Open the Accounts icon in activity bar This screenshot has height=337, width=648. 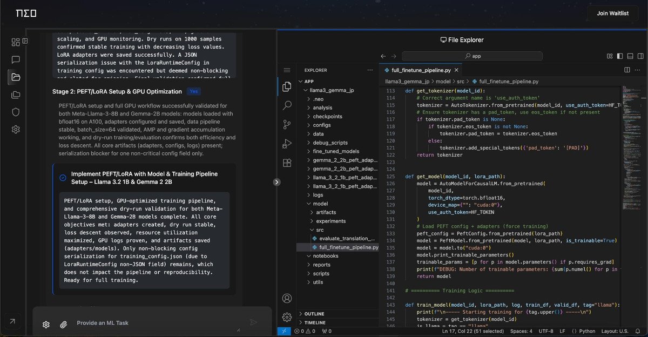(x=287, y=298)
